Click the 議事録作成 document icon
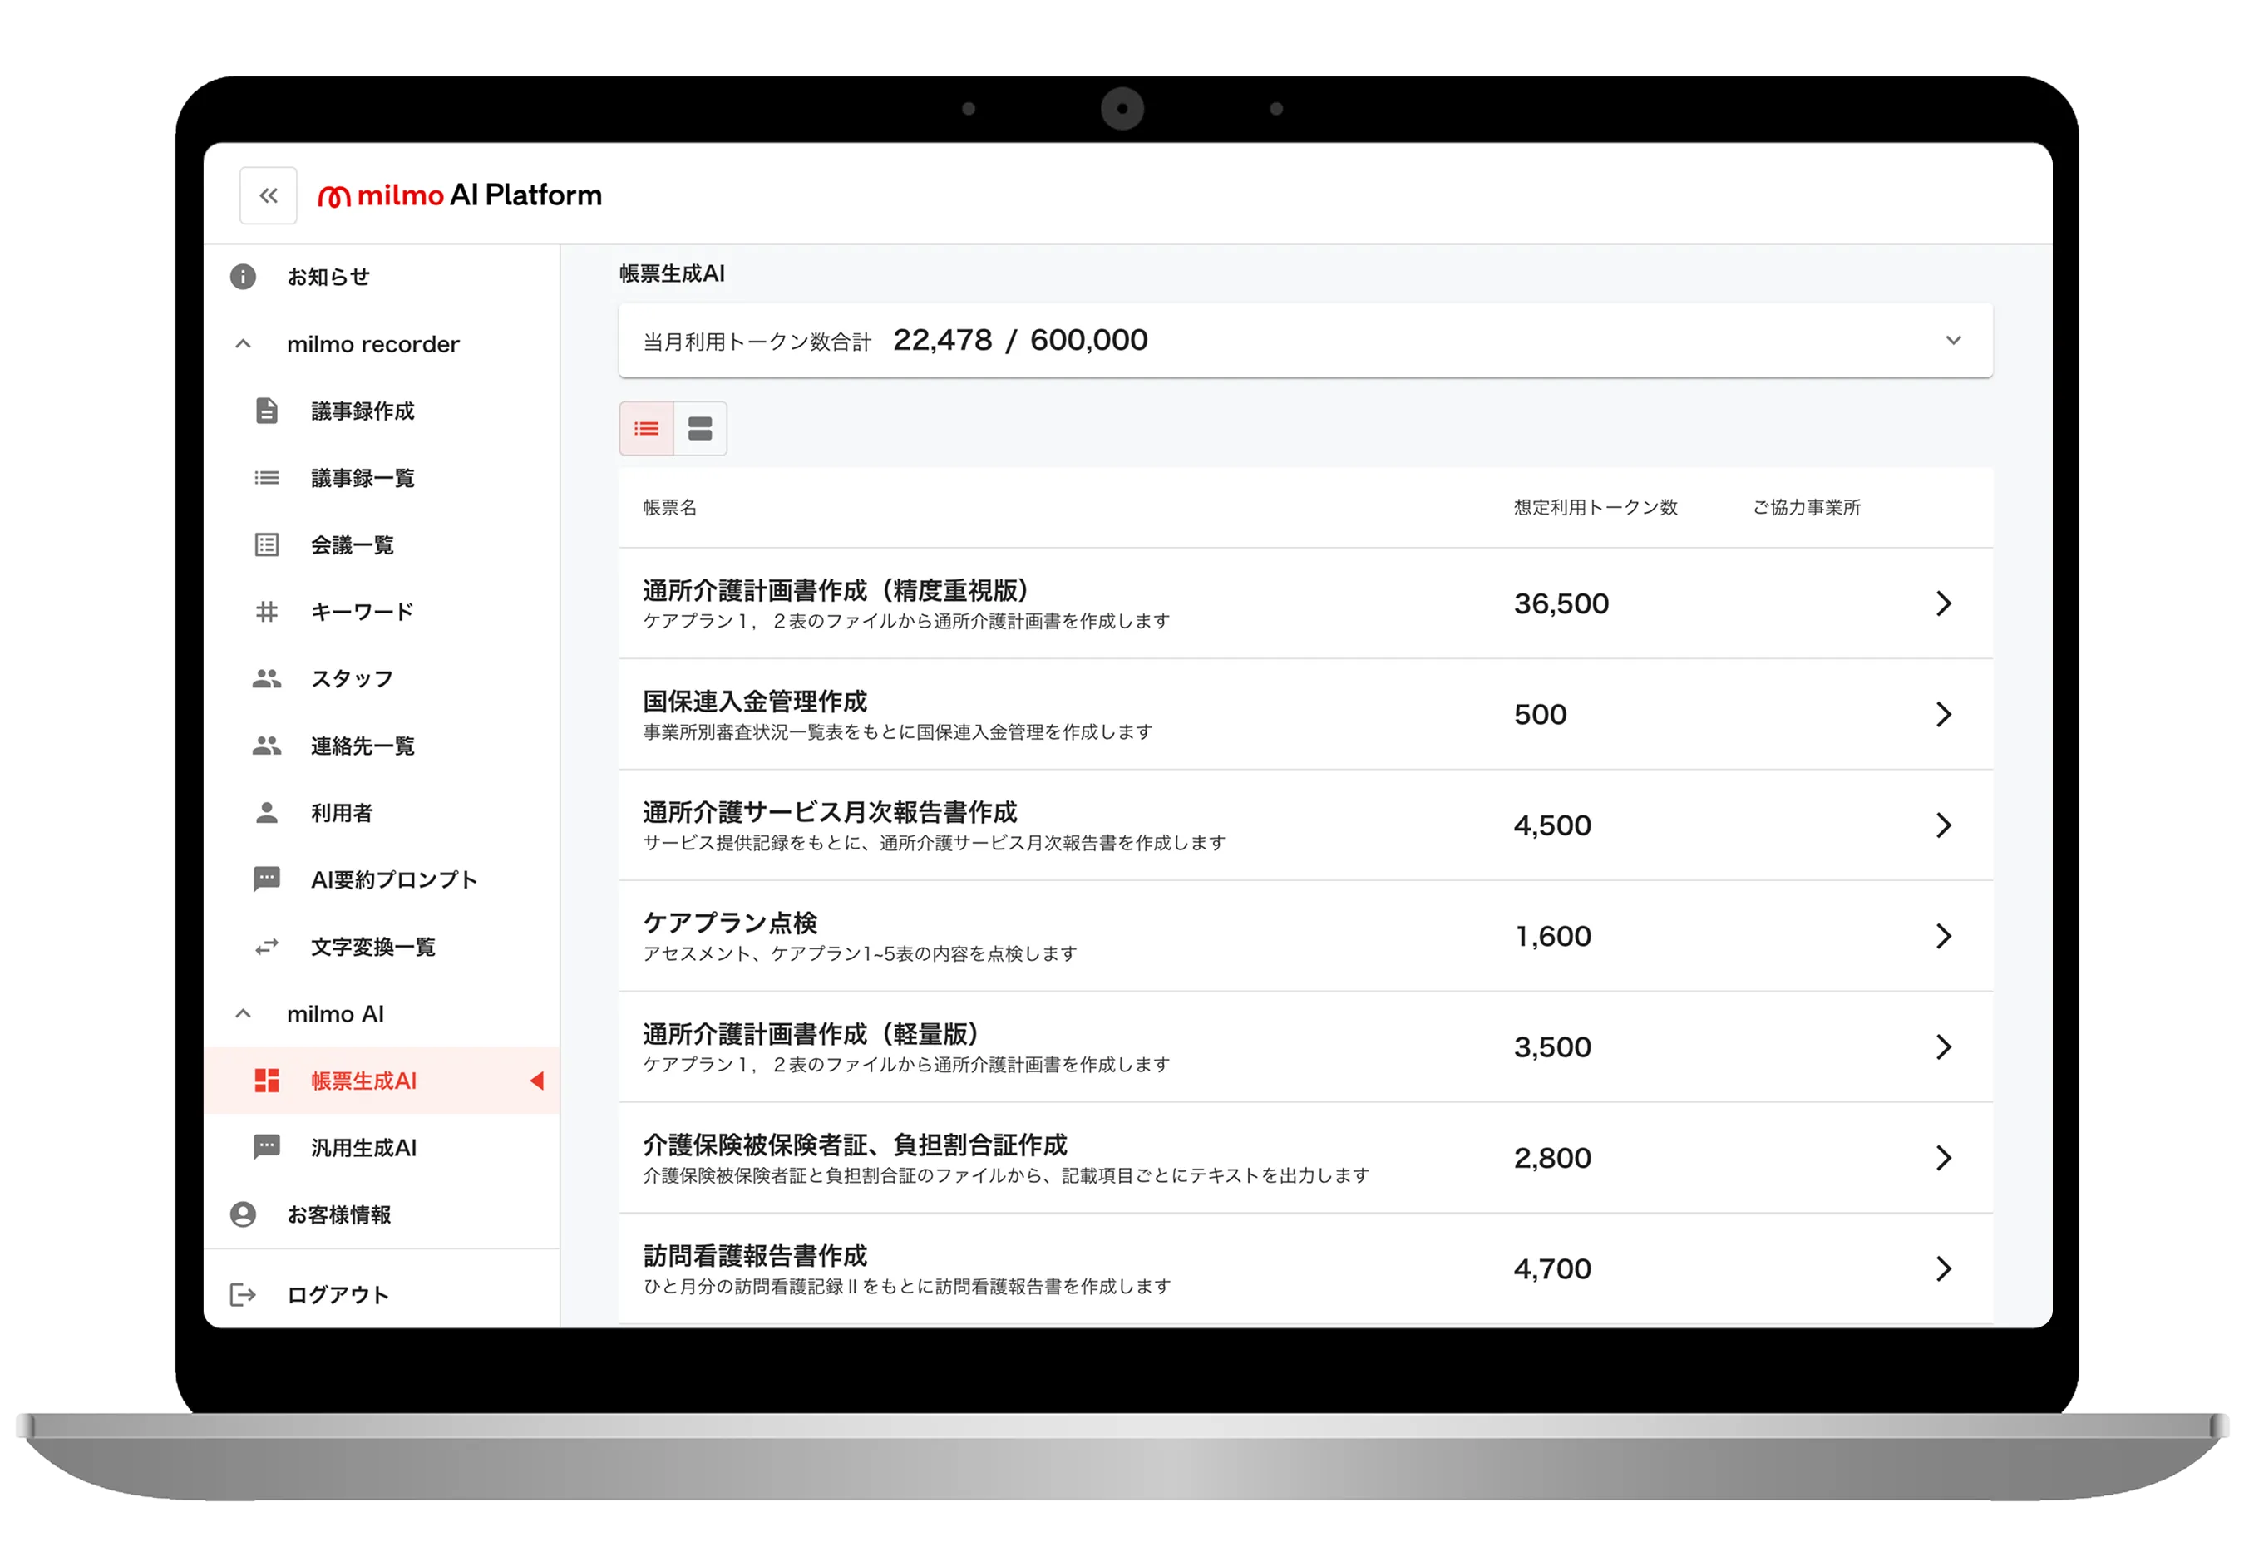Screen dimensions: 2249x1566 pyautogui.click(x=266, y=411)
